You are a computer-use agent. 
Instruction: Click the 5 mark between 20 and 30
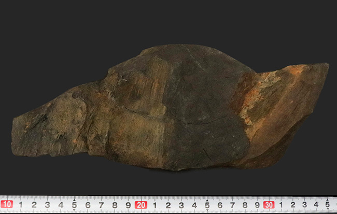click(x=206, y=205)
